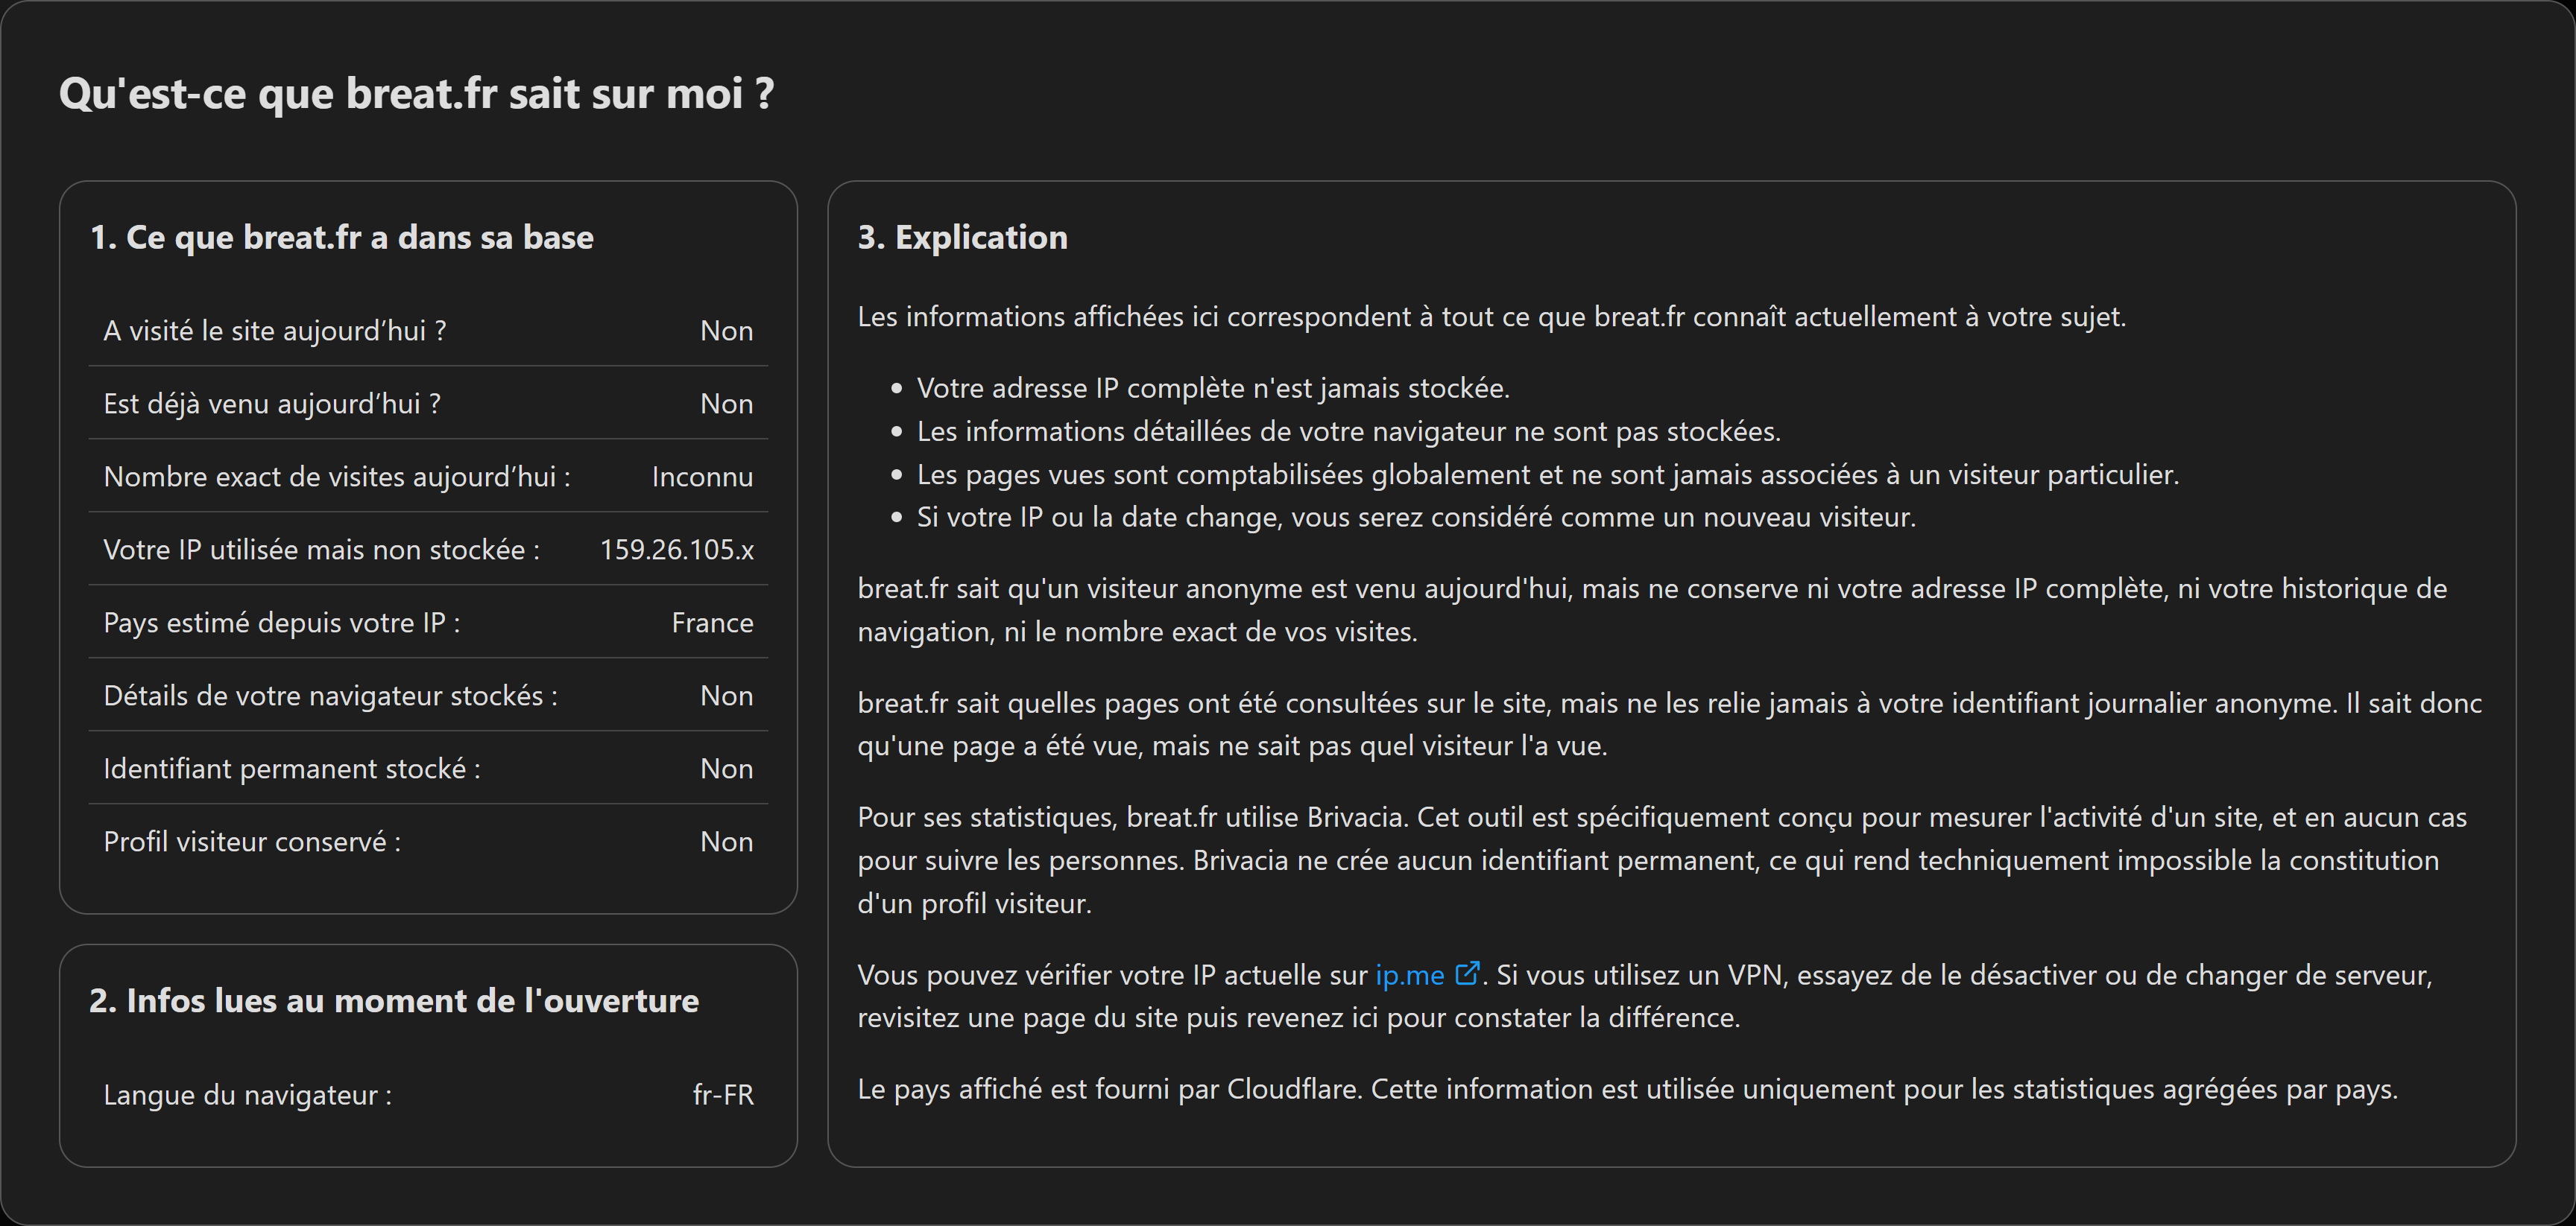Click the 'Inconnu' value
2576x1226 pixels.
point(702,477)
